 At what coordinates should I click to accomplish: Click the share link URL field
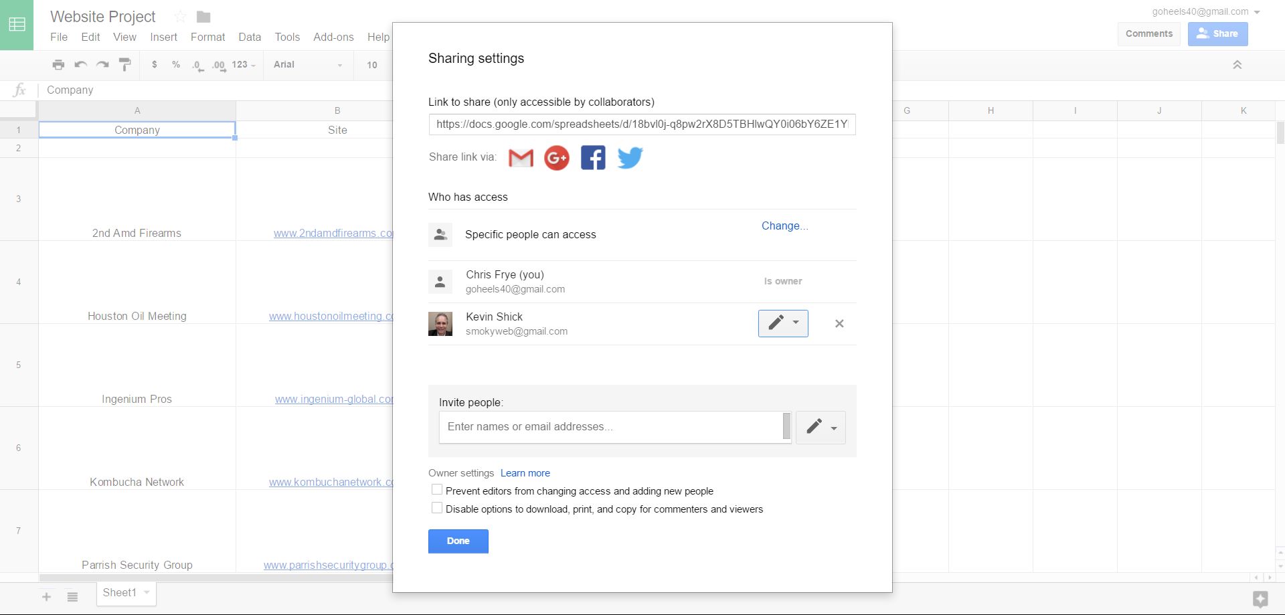[x=642, y=124]
